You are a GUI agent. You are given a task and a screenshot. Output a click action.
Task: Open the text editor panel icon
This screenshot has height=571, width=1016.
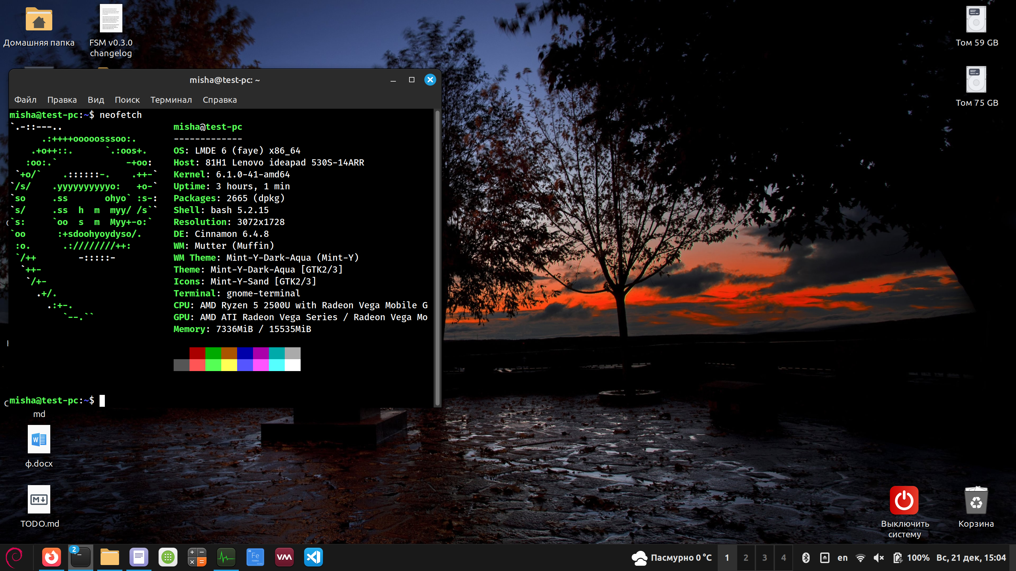[139, 557]
